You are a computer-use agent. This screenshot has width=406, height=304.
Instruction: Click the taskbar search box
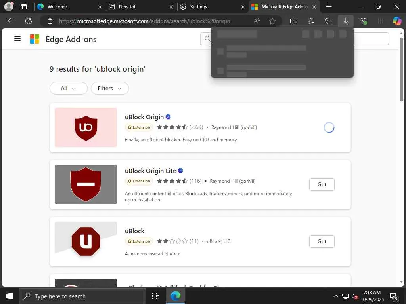tap(82, 296)
